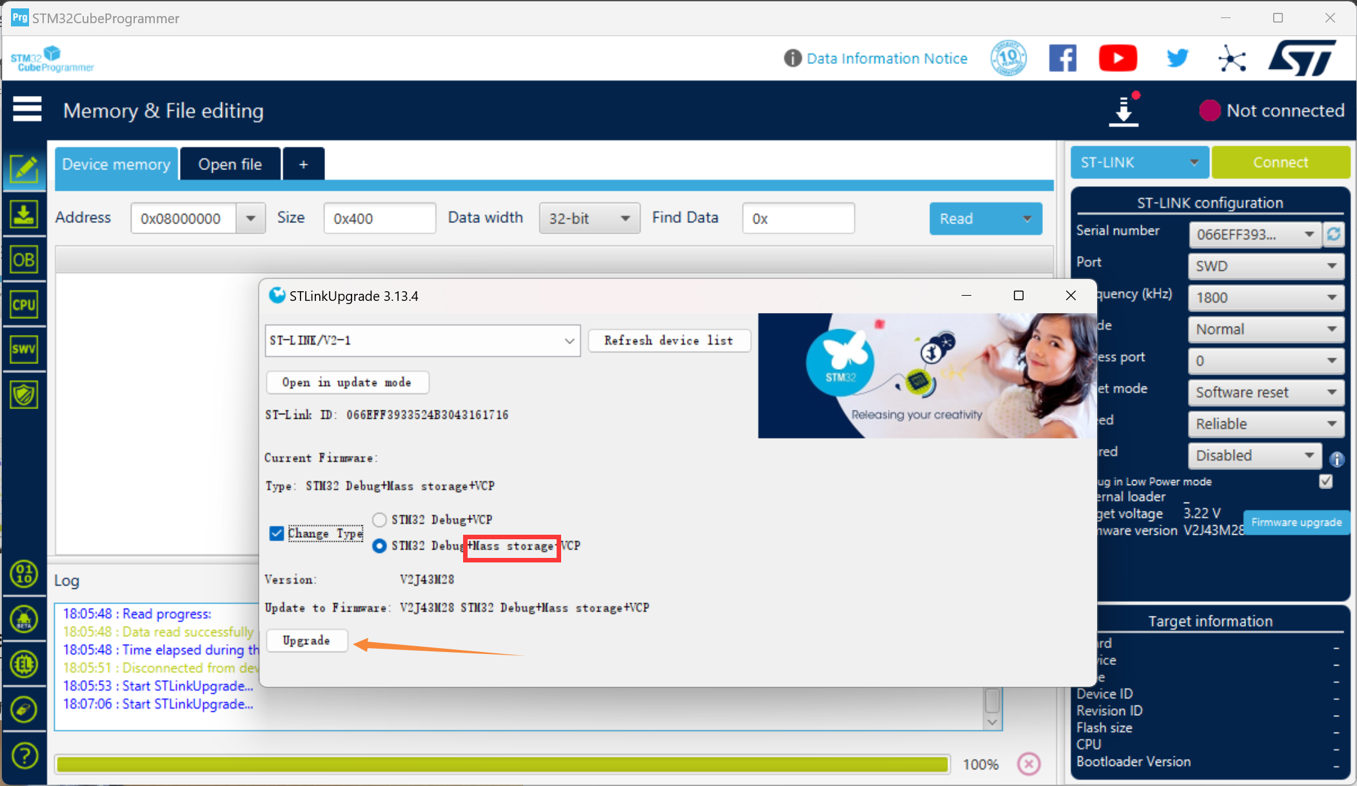Open the Mode Normal dropdown

click(1266, 329)
